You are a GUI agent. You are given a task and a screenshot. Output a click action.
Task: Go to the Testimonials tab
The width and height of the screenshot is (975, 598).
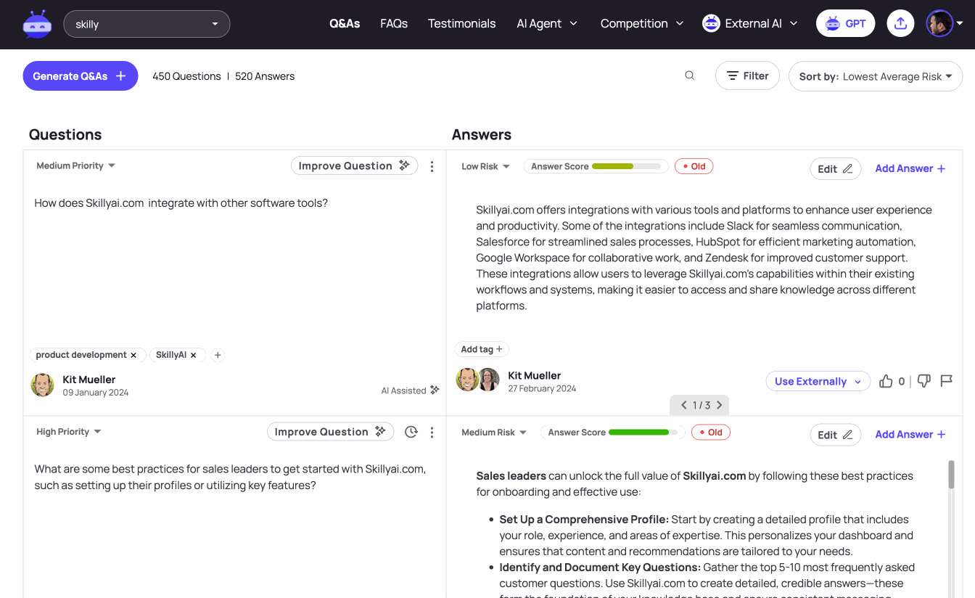click(x=461, y=23)
